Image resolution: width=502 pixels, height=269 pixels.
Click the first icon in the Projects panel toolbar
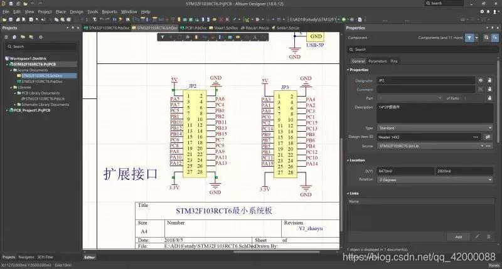point(6,37)
